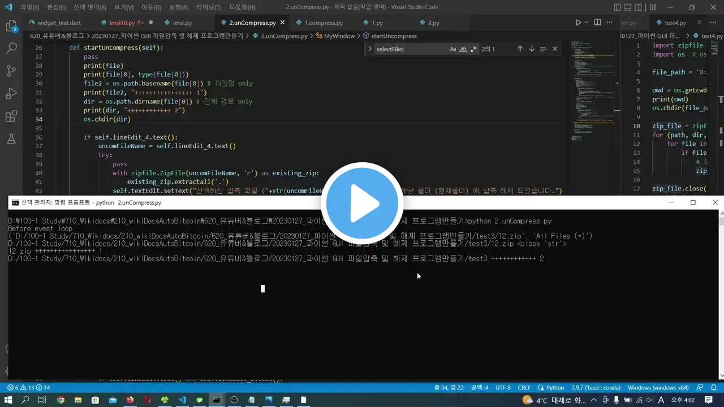Click the editor minimap overview
Viewport: 724px width, 407px height.
593,90
